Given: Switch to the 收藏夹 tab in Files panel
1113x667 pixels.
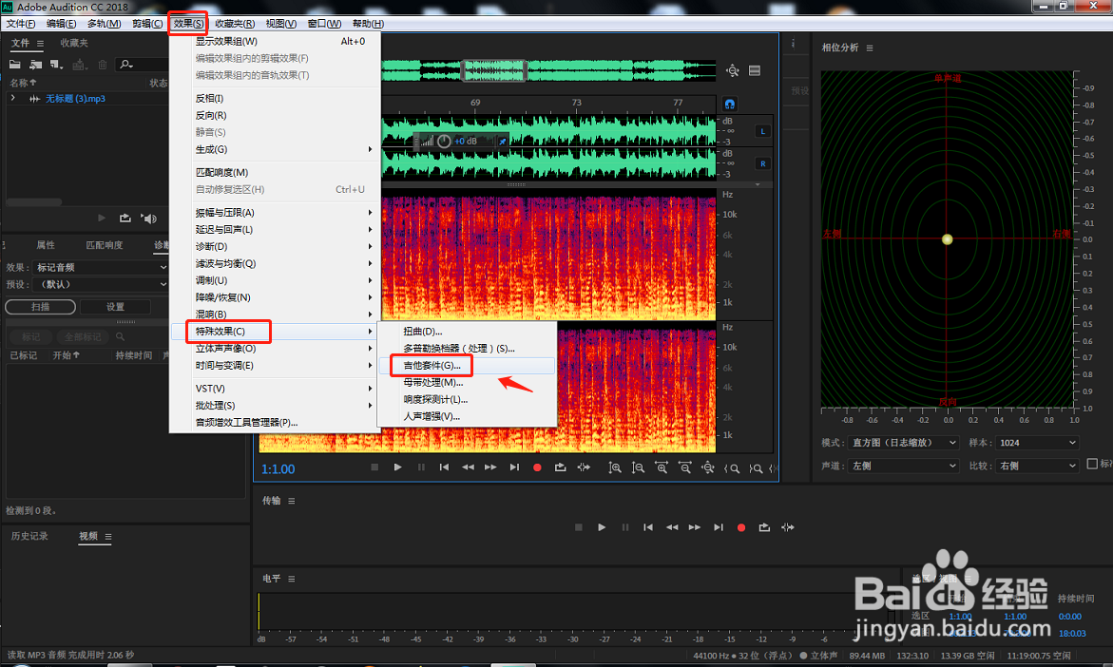Looking at the screenshot, I should click(74, 44).
